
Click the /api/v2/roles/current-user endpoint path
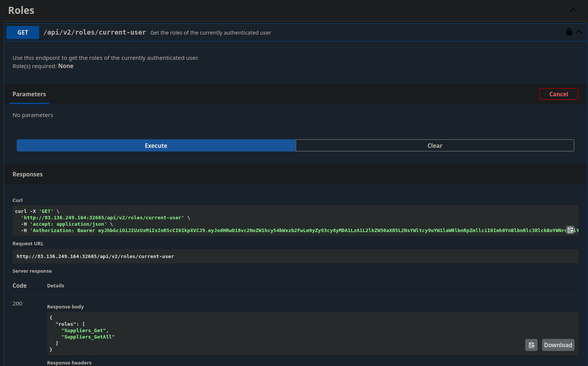pyautogui.click(x=94, y=32)
